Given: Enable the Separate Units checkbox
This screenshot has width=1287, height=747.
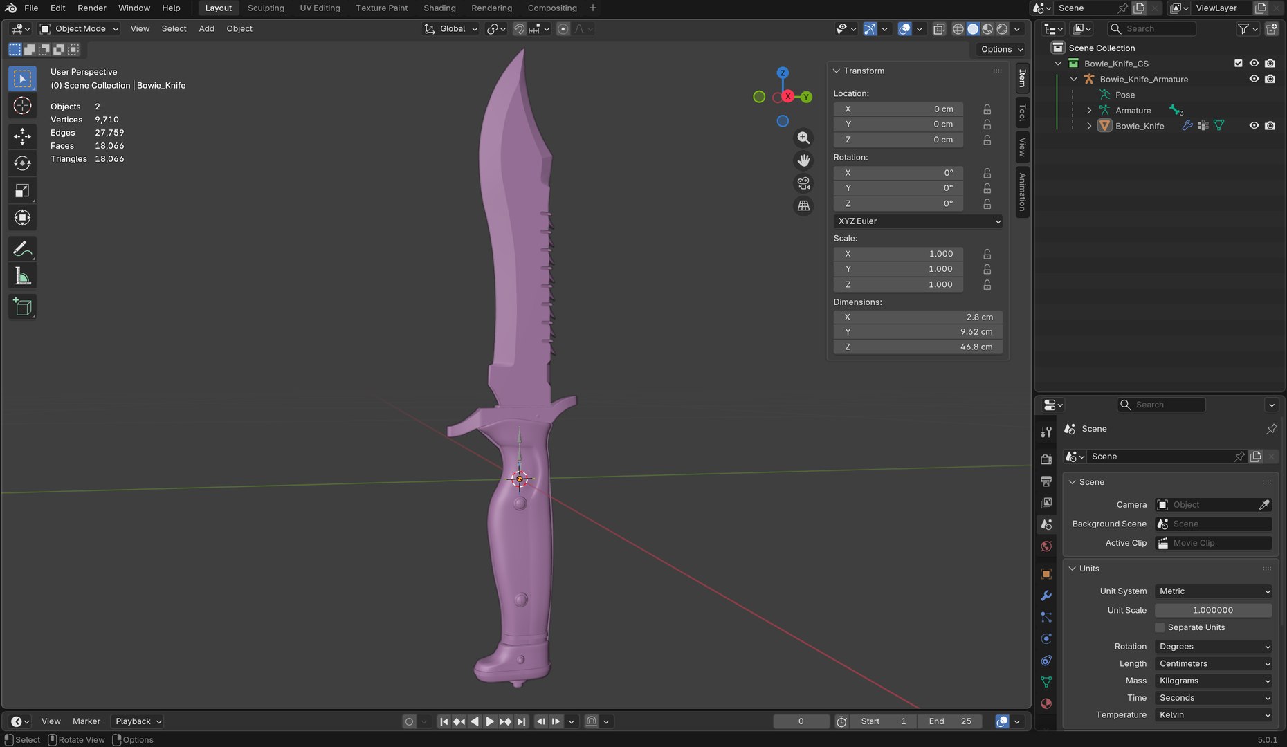Looking at the screenshot, I should click(1160, 627).
